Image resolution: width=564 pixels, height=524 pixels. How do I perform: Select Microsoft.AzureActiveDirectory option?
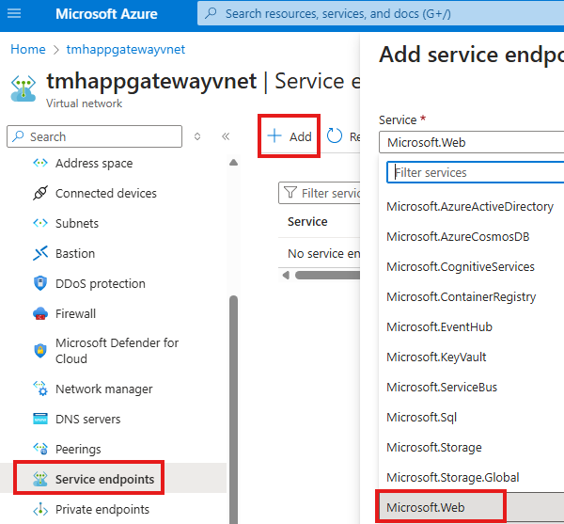(470, 207)
